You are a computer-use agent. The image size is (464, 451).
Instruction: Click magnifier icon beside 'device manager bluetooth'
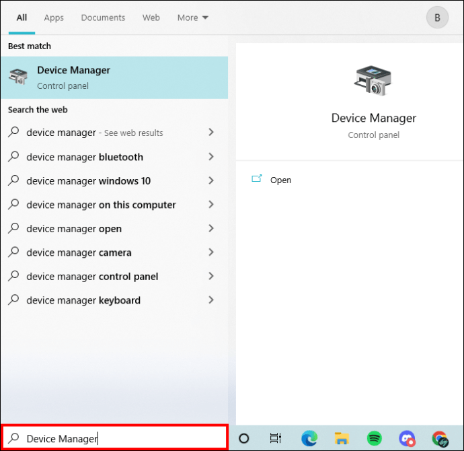pyautogui.click(x=13, y=156)
